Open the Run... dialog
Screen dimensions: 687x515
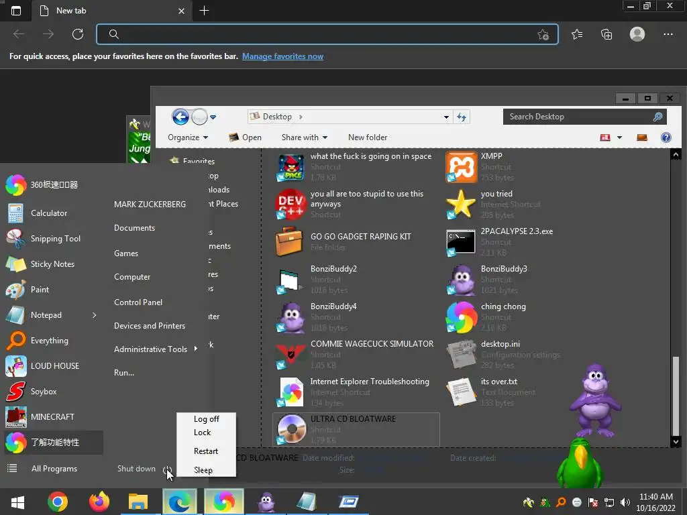coord(124,373)
